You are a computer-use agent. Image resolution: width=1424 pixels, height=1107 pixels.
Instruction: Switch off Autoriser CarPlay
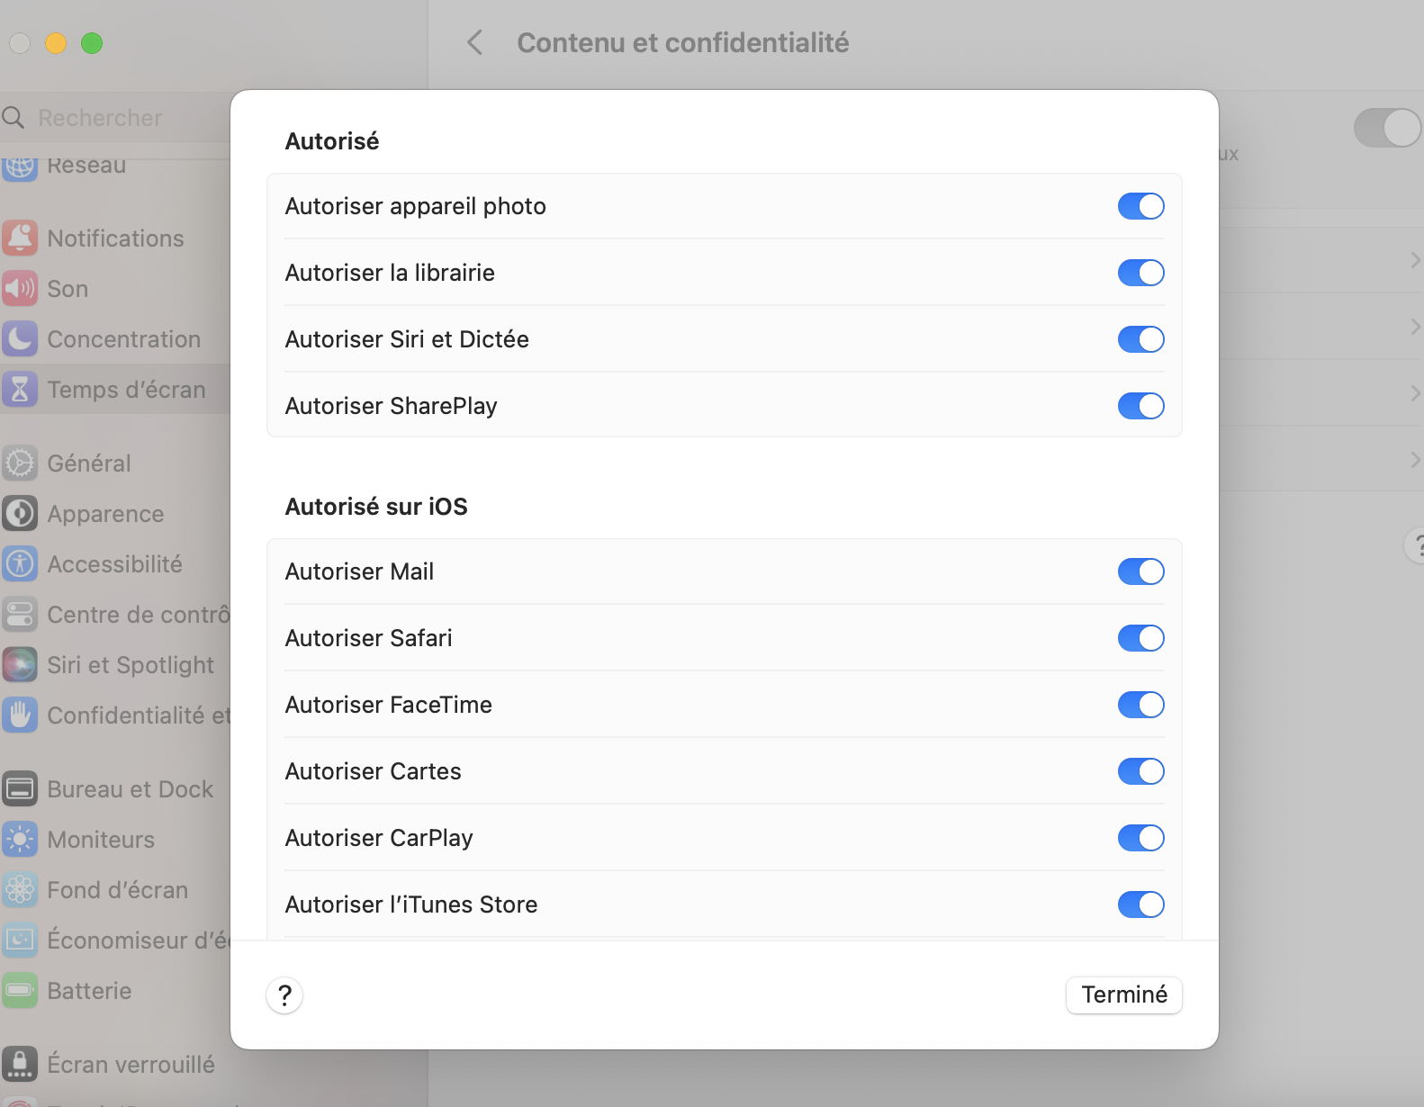[1140, 838]
